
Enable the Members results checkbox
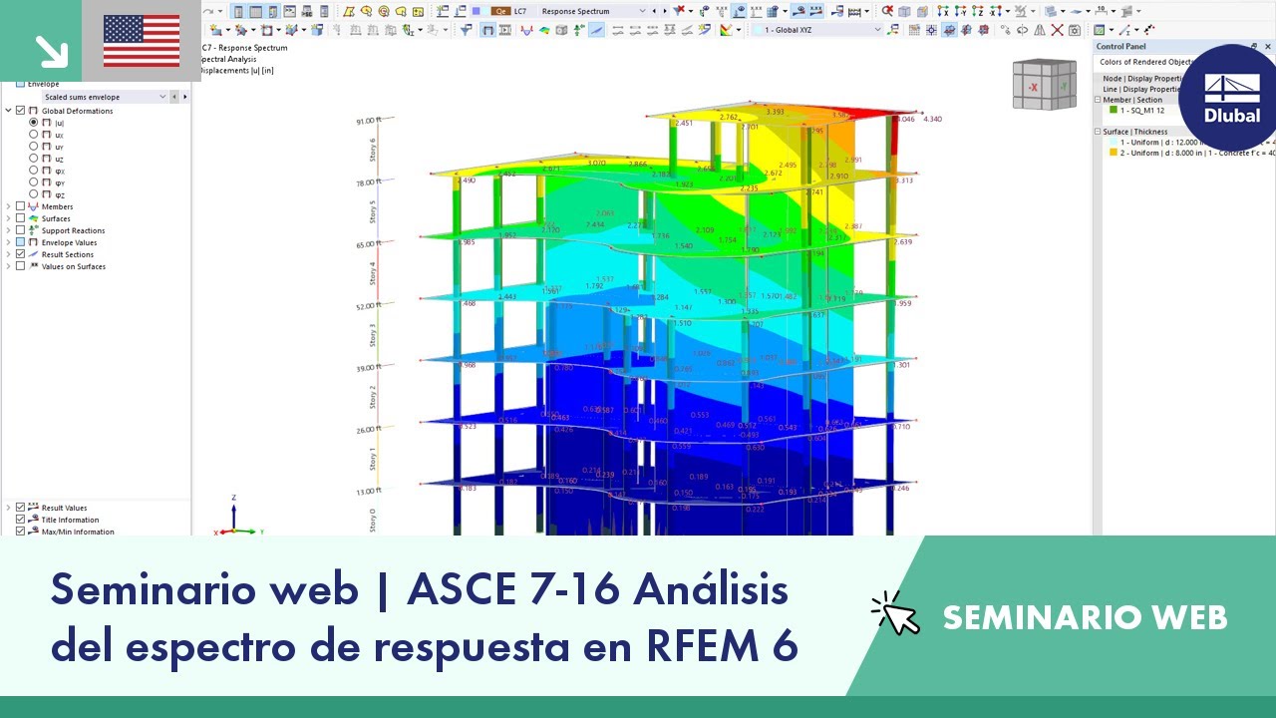(x=20, y=206)
